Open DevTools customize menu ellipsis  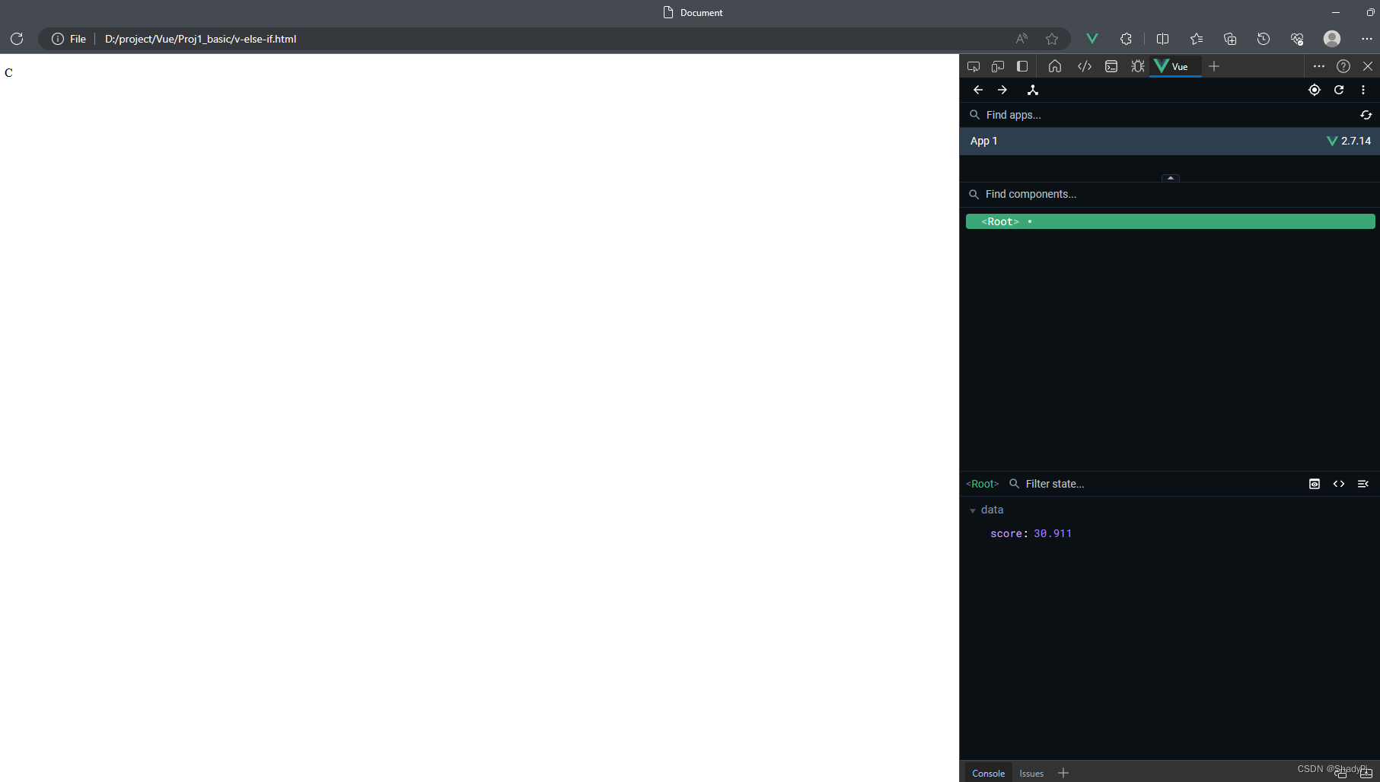click(1319, 66)
